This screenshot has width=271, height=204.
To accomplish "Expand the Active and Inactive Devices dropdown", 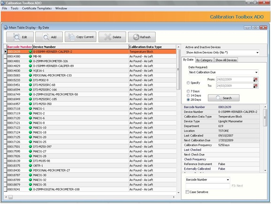I will (257, 53).
